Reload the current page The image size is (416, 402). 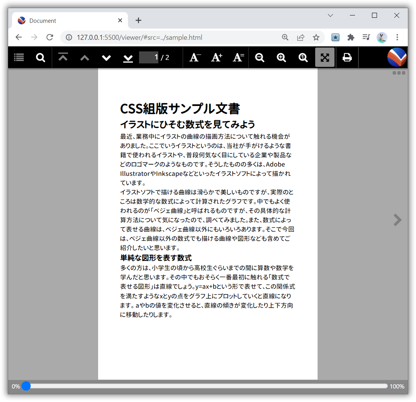point(49,37)
